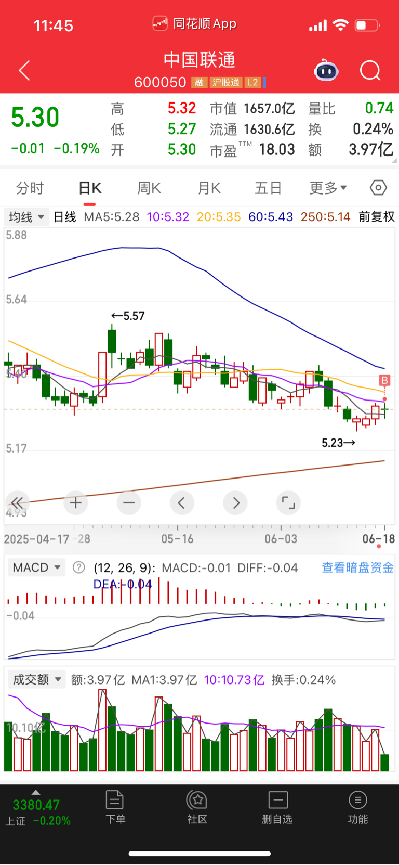Expand the index bar with the up triangle
The width and height of the screenshot is (399, 865).
point(36,792)
